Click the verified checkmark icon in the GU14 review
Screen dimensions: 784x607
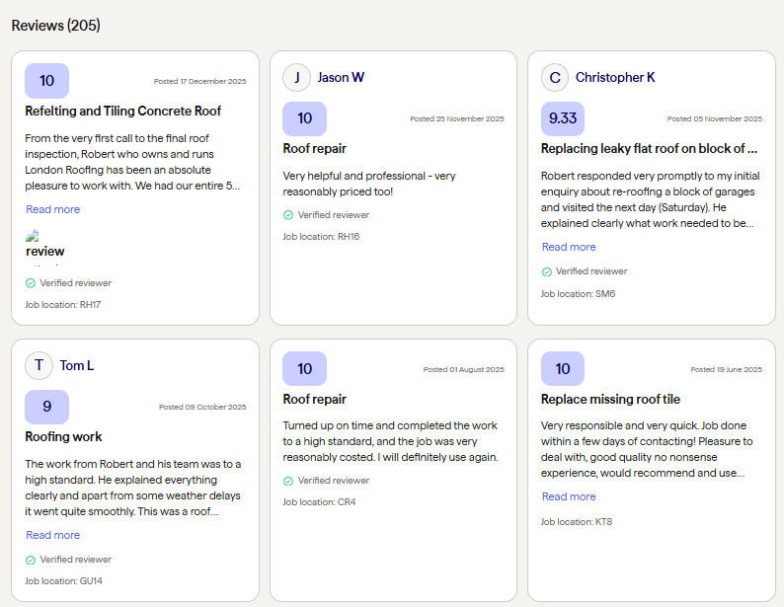coord(31,560)
